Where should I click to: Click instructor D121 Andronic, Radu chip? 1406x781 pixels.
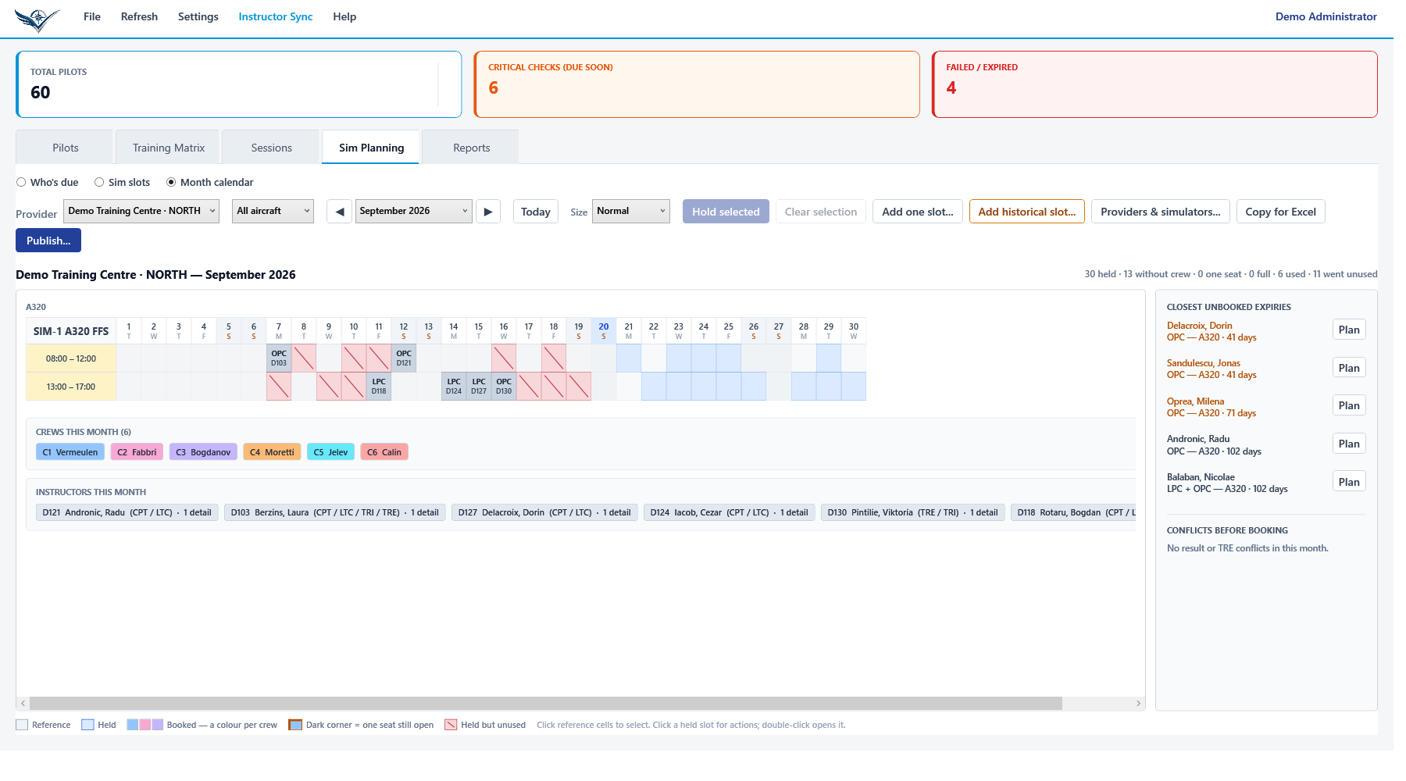(127, 512)
